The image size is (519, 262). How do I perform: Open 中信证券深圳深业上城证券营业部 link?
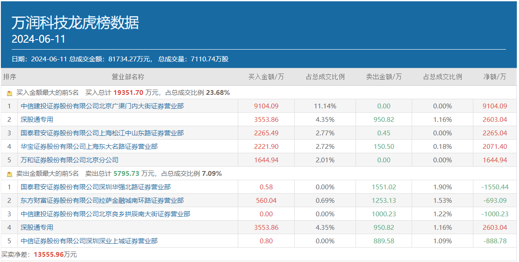pyautogui.click(x=89, y=241)
